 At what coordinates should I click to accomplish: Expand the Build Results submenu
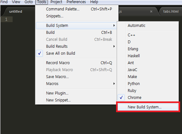(x=76, y=46)
